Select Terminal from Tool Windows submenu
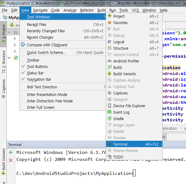Screen dimensions: 186x184 click(x=120, y=144)
